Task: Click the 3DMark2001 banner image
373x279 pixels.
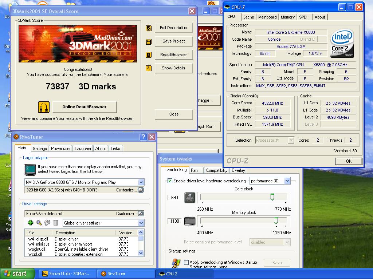Action: (78, 44)
